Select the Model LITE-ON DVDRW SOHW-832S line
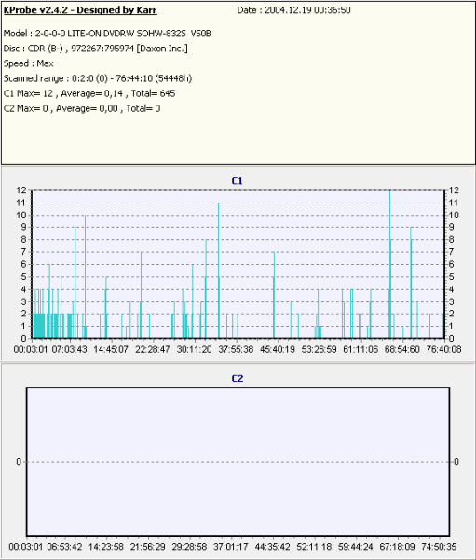476x560 pixels. [x=107, y=34]
